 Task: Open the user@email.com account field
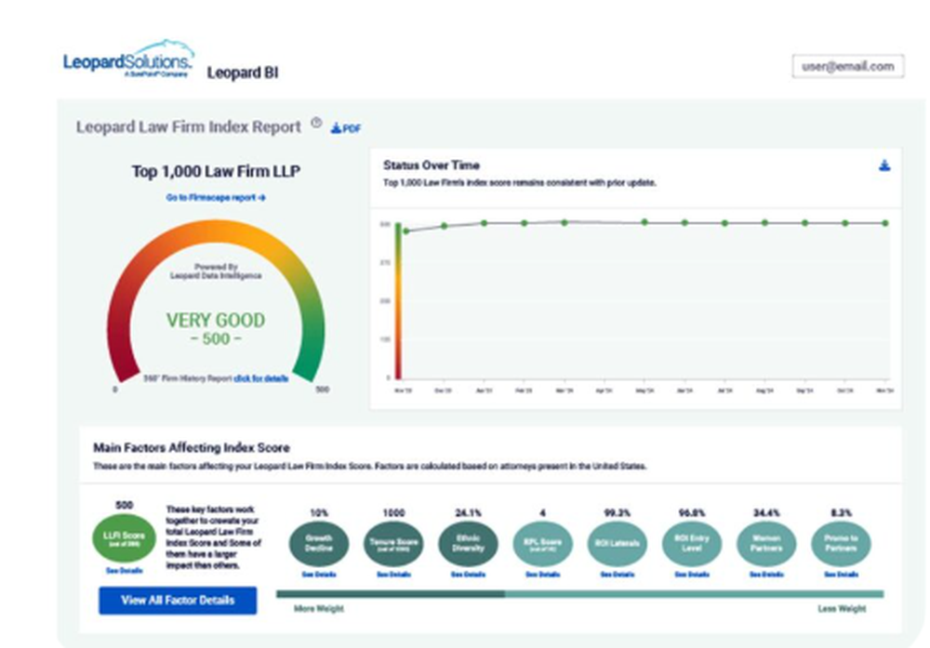tap(847, 66)
